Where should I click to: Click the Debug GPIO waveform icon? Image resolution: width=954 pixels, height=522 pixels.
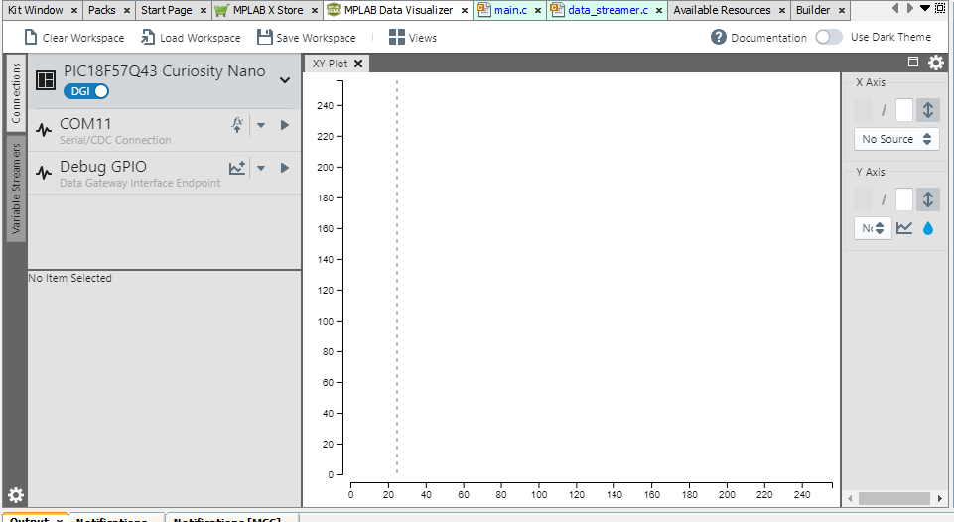44,173
